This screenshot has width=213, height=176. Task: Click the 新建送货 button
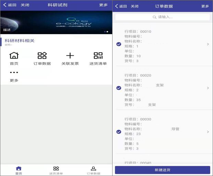tap(163, 170)
